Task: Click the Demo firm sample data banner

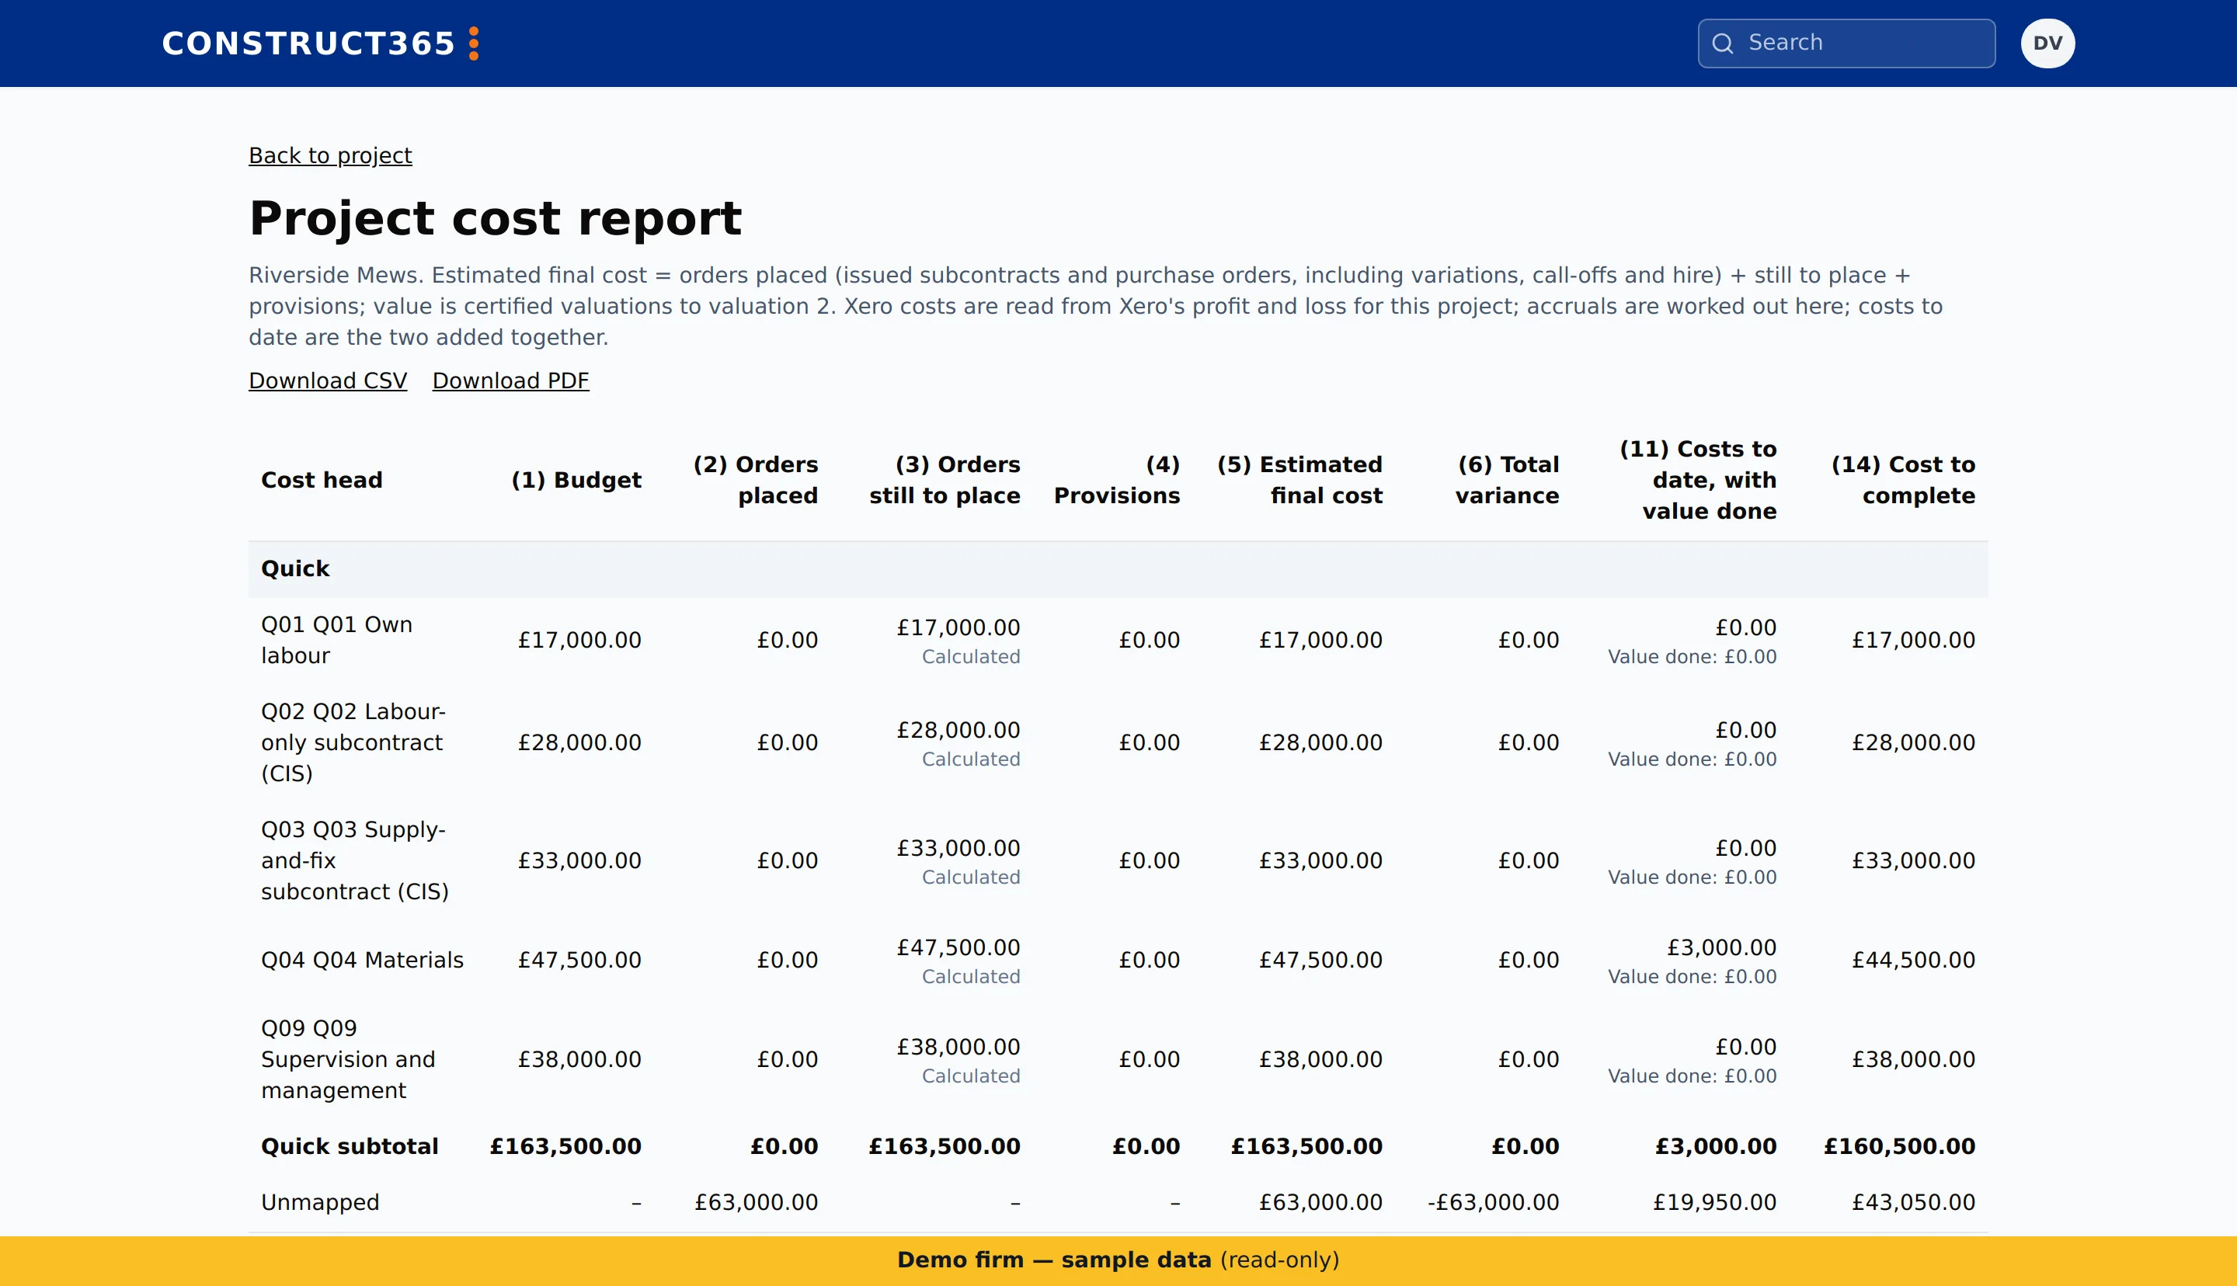Action: (1118, 1260)
